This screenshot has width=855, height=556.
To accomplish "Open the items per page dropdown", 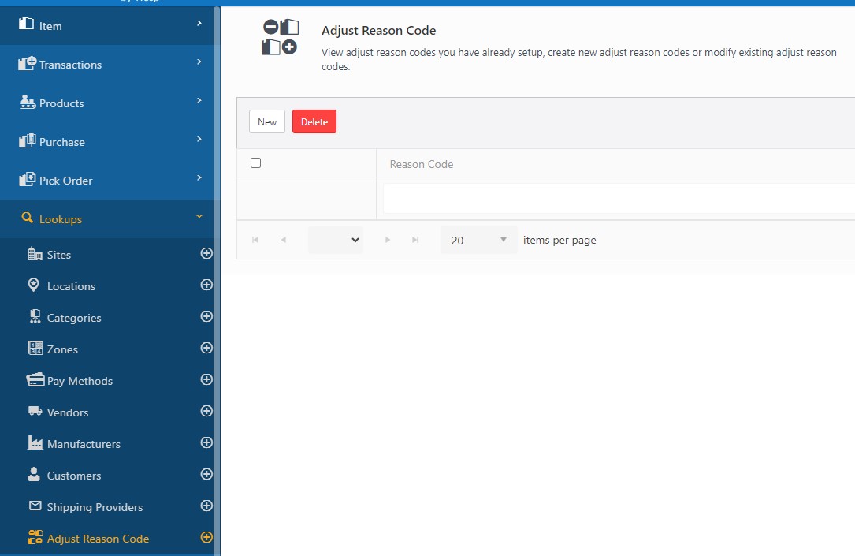I will click(x=478, y=240).
